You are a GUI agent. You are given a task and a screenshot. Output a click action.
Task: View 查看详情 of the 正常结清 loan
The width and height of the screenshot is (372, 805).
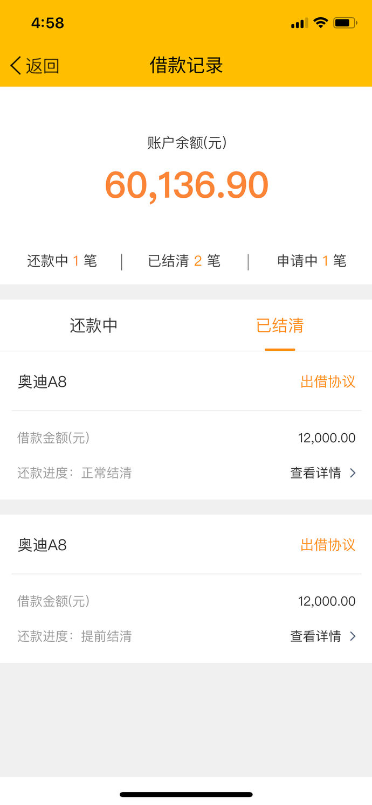[x=315, y=473]
